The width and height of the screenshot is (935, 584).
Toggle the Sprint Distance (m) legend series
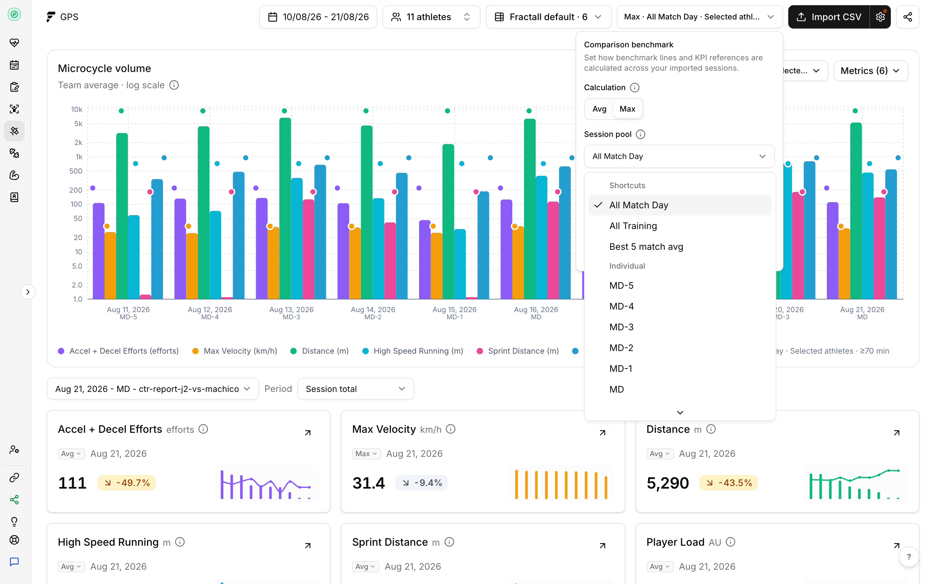(518, 351)
